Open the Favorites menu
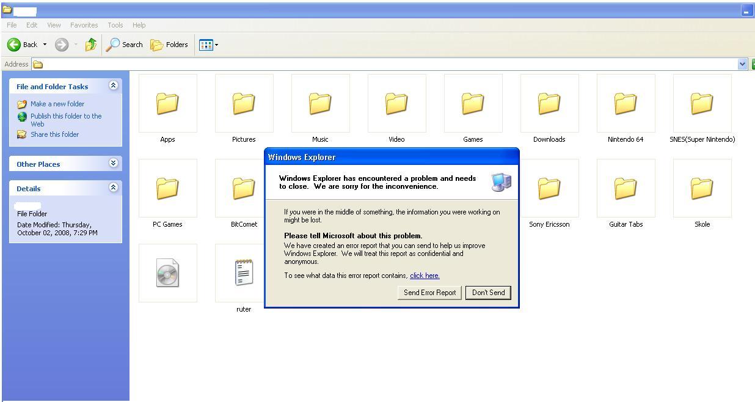The image size is (755, 402). click(x=84, y=25)
